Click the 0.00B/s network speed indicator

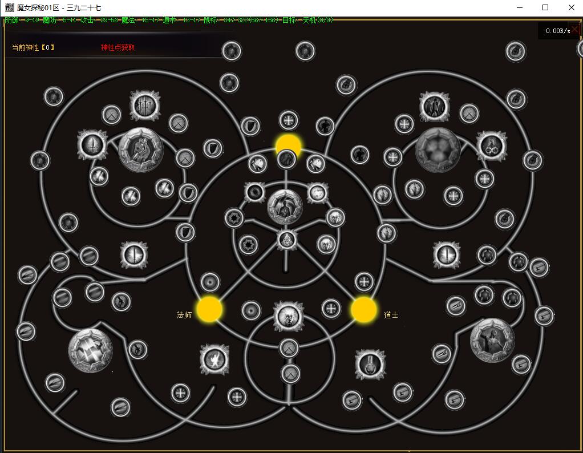pos(557,31)
